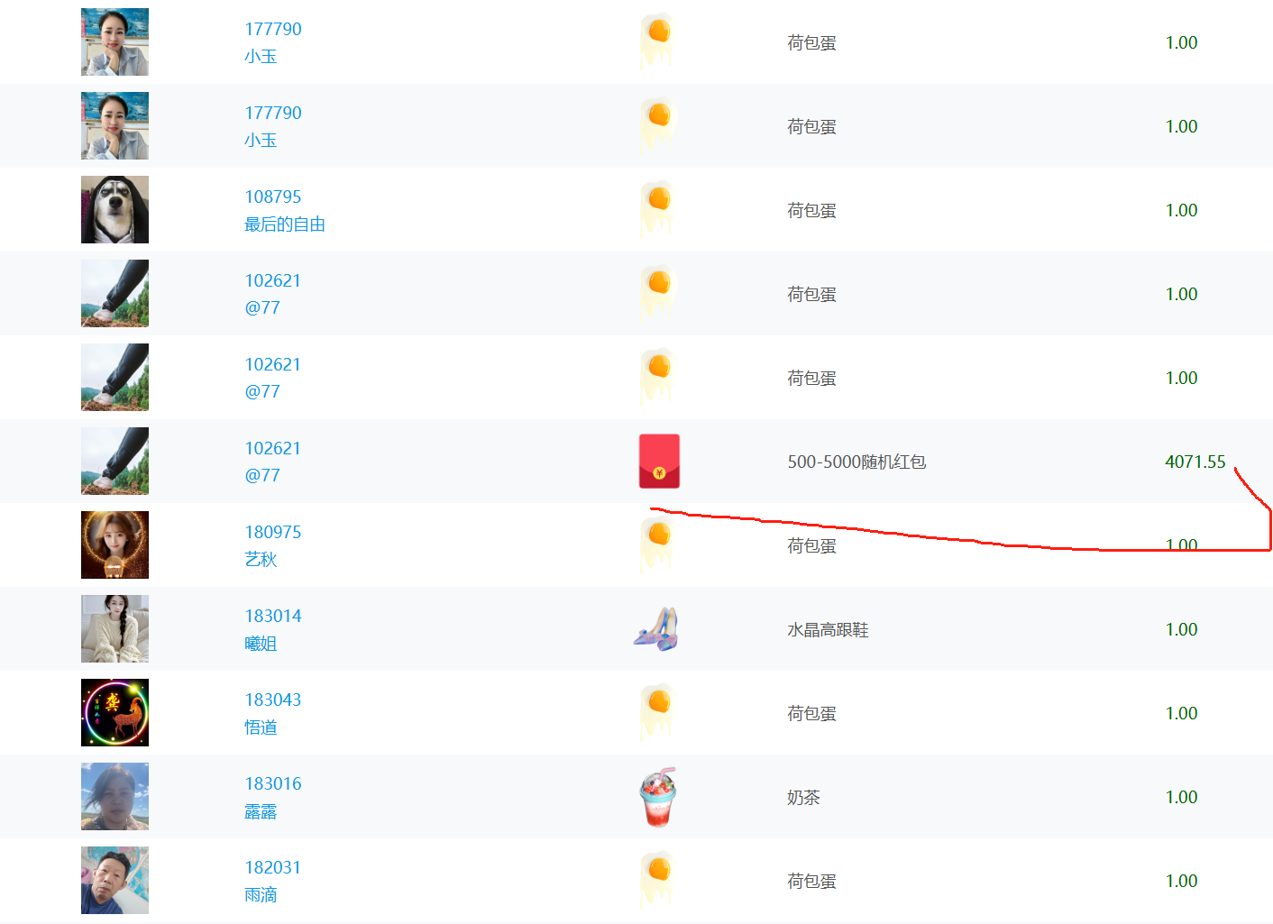Open the avatar in the second 小玉 row

click(x=114, y=126)
